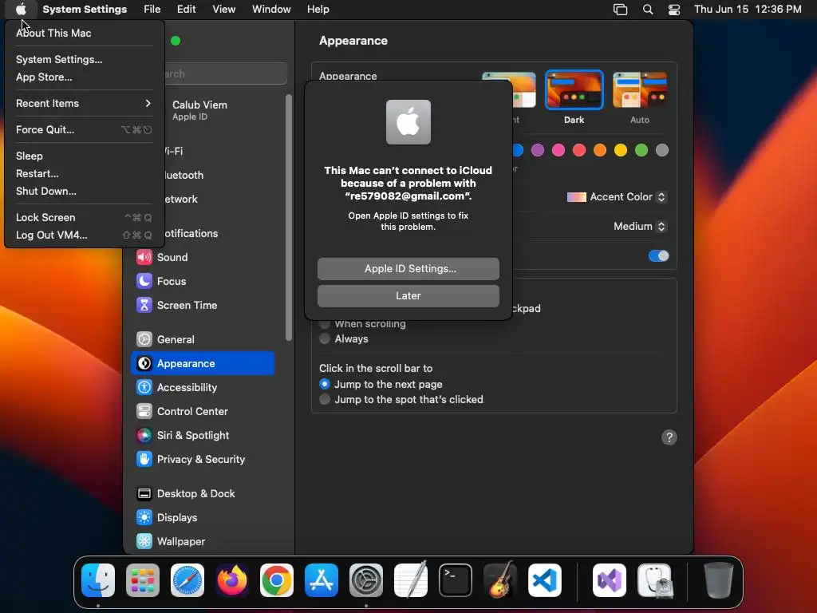The height and width of the screenshot is (613, 817).
Task: Choose Sleep from Apple menu
Action: (84, 156)
